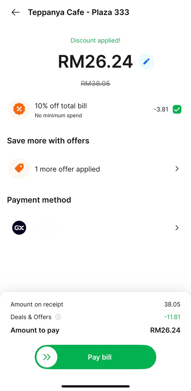This screenshot has width=191, height=391.
Task: Tap the orange offer tag icon
Action: point(19,168)
